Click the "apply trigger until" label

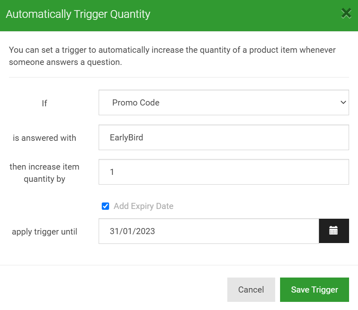pyautogui.click(x=45, y=232)
